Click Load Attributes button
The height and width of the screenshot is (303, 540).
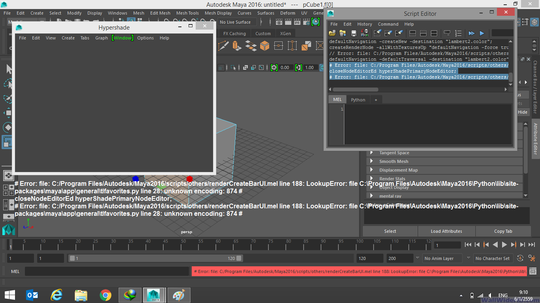[447, 231]
